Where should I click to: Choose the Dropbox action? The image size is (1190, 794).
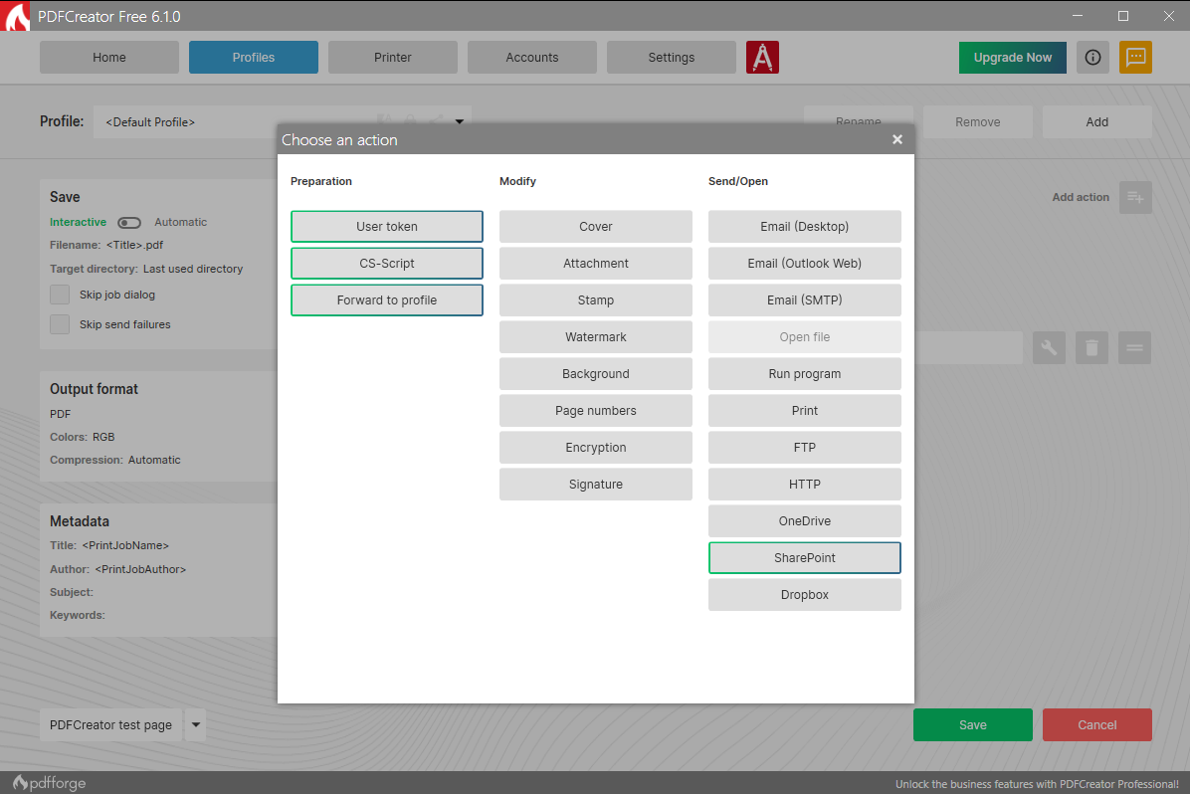[x=805, y=594]
